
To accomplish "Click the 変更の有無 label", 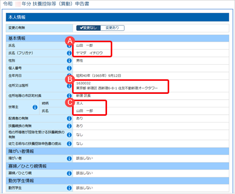I will 17,28.
